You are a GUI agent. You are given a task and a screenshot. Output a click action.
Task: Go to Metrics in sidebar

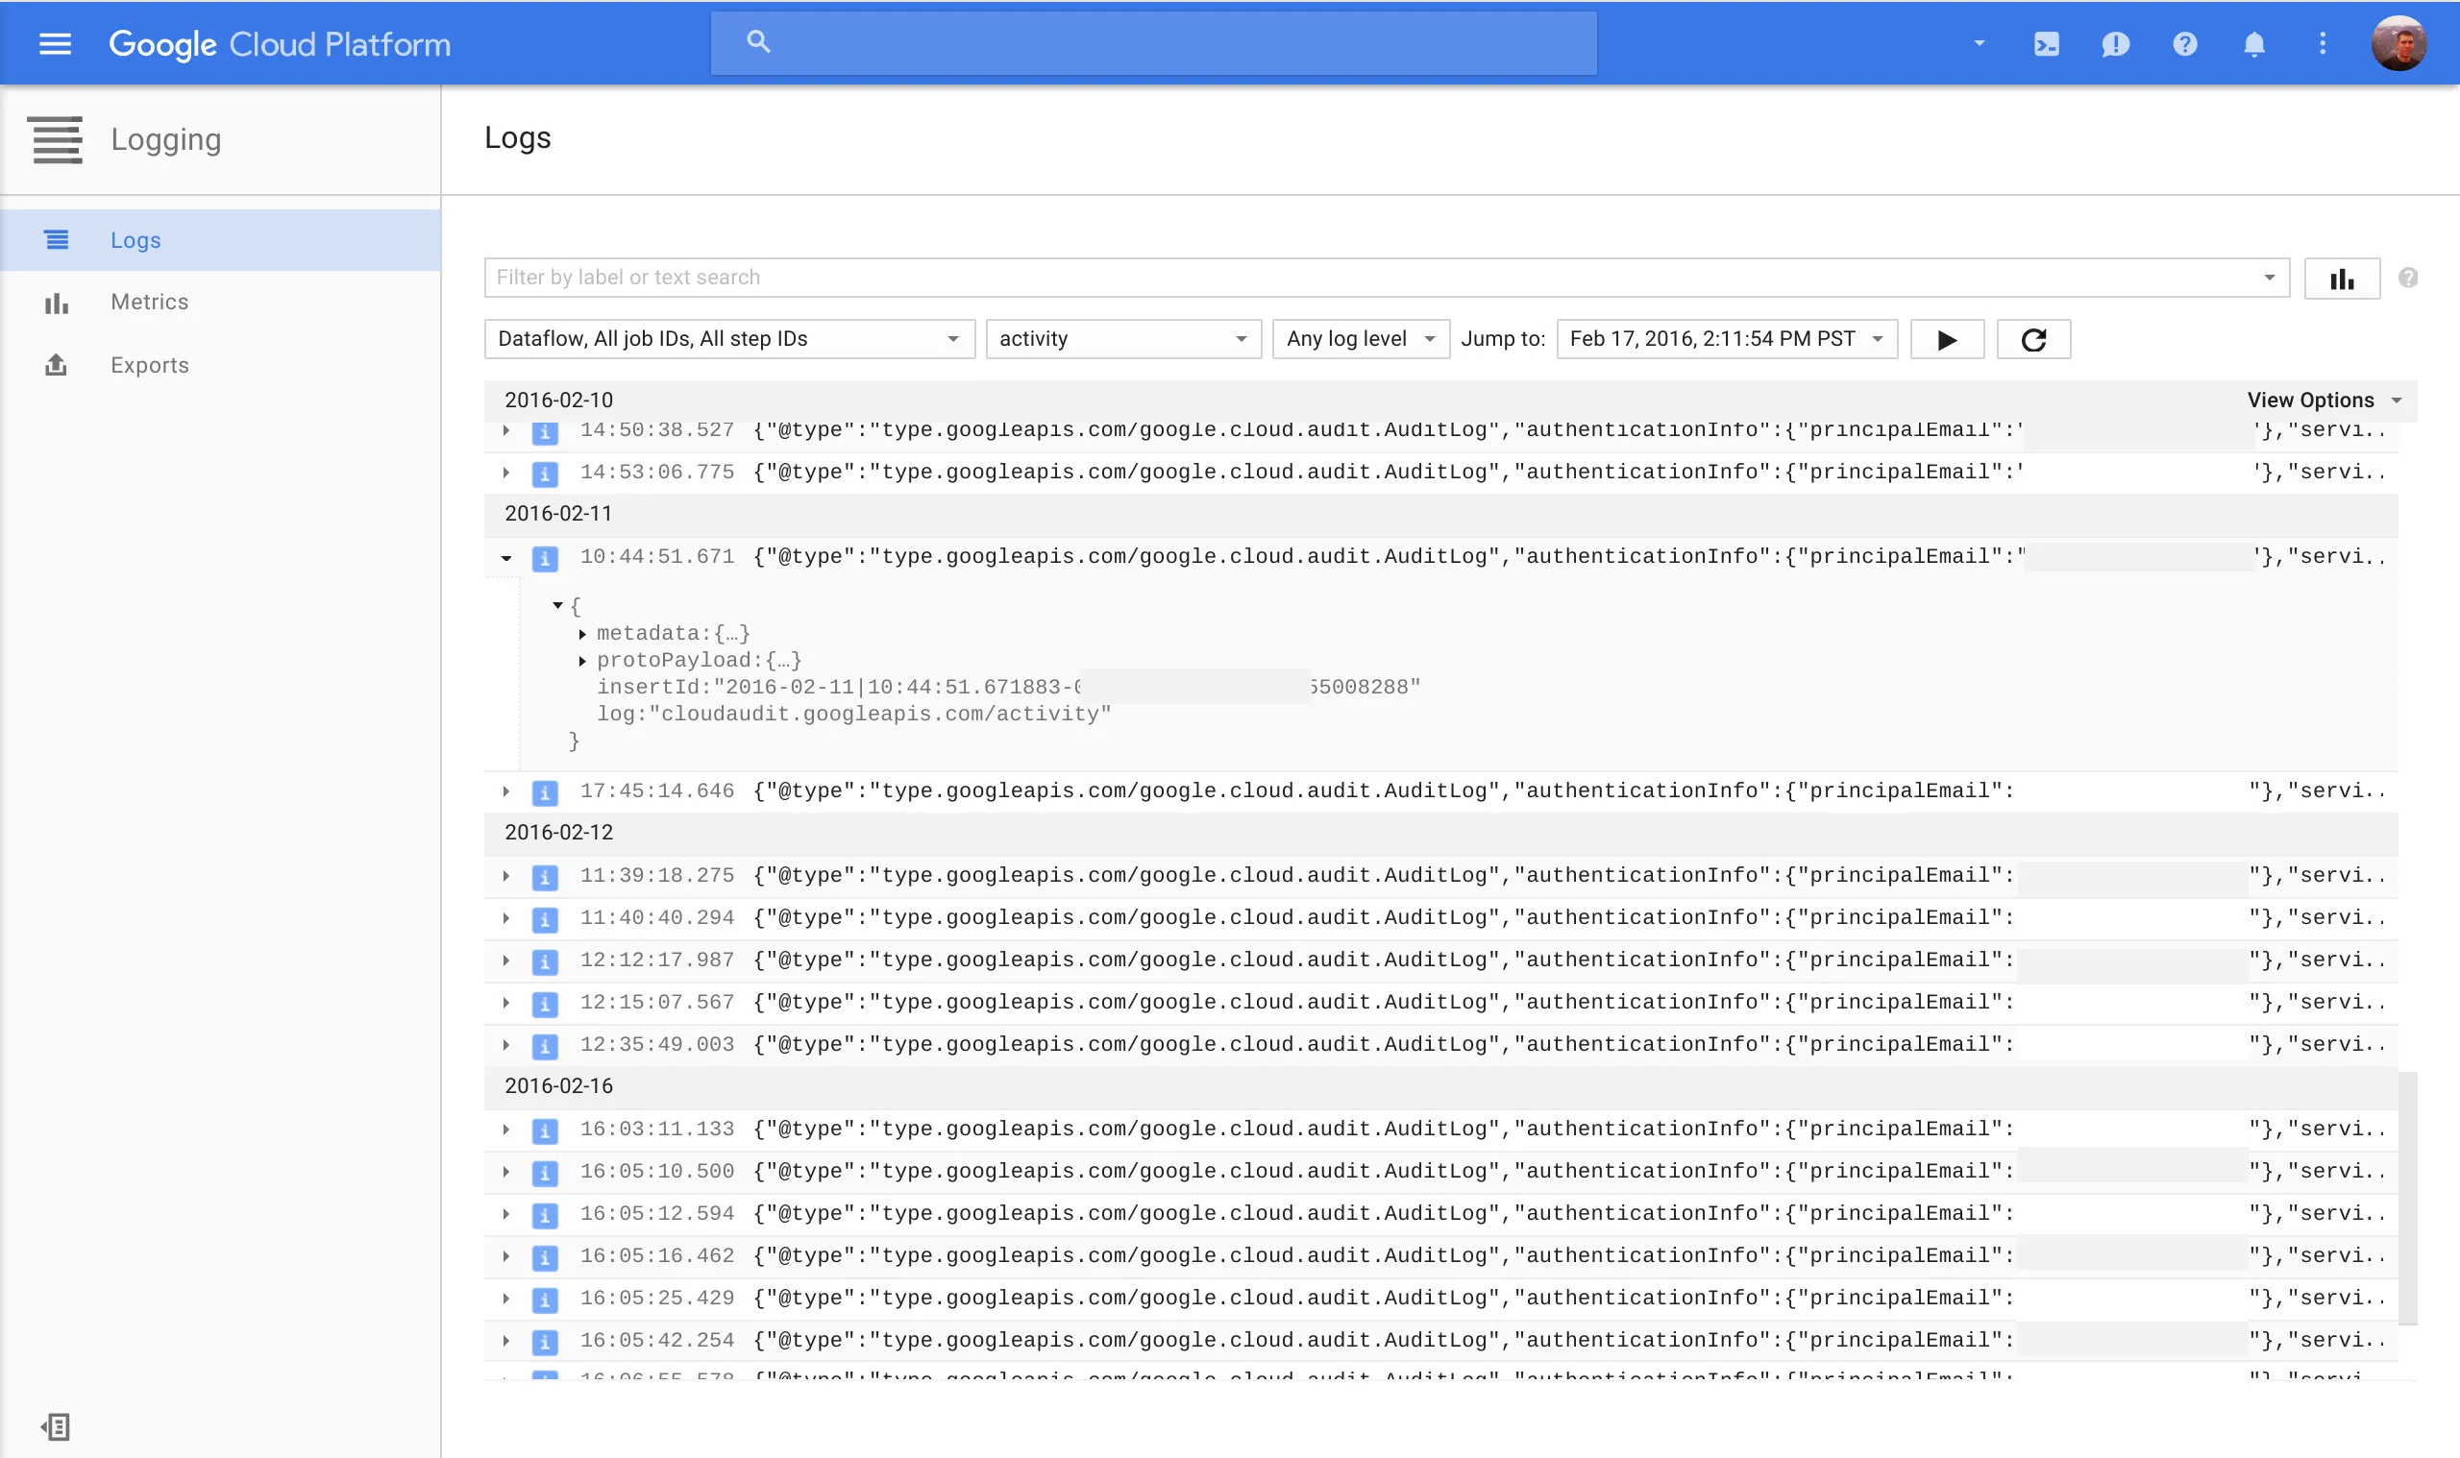[149, 303]
